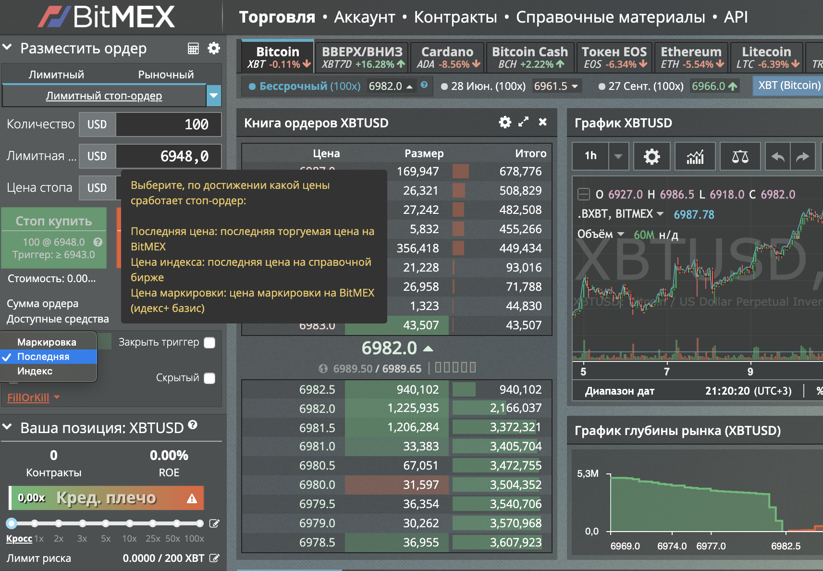Open the calculator icon in order panel
Image resolution: width=823 pixels, height=571 pixels.
pos(193,49)
